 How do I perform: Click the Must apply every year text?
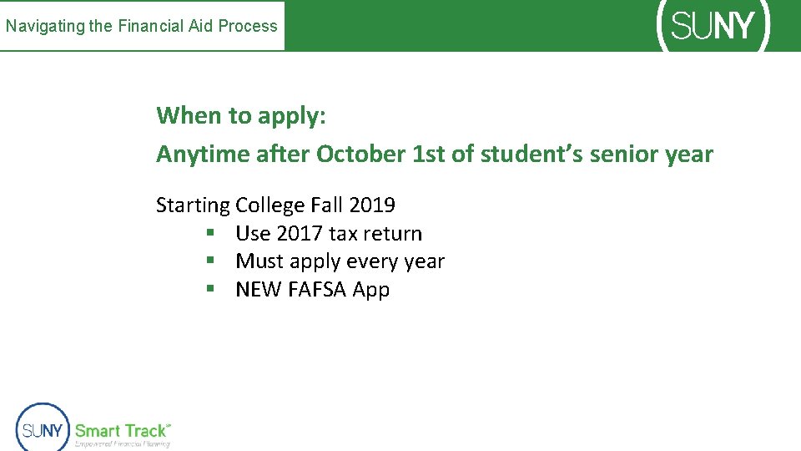point(340,261)
